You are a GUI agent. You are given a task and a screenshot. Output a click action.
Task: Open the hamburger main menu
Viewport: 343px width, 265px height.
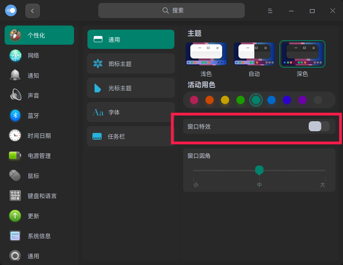[x=270, y=11]
